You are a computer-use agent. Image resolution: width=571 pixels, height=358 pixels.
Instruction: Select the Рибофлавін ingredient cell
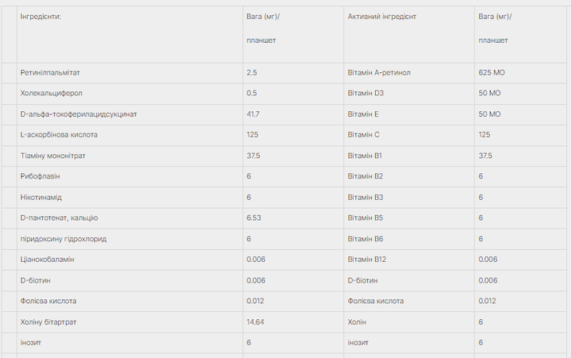[129, 176]
